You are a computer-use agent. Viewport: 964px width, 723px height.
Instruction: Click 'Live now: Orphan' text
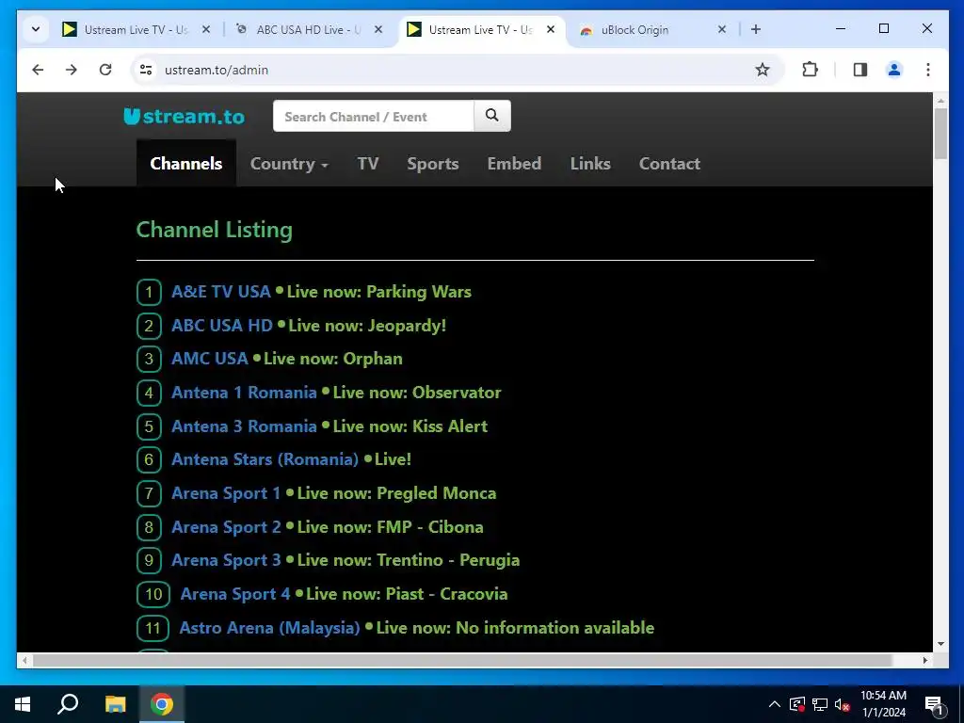333,359
